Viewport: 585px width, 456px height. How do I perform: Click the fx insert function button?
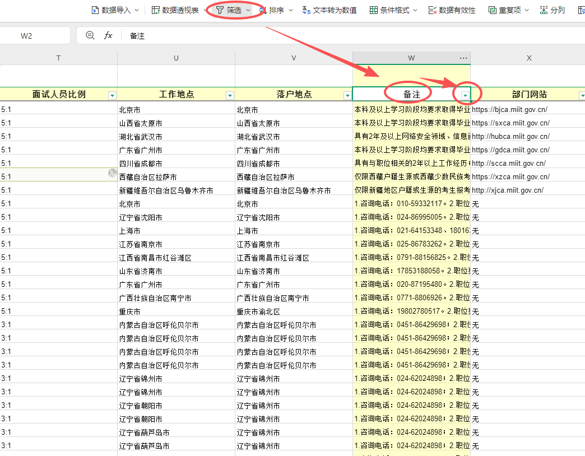tap(108, 35)
